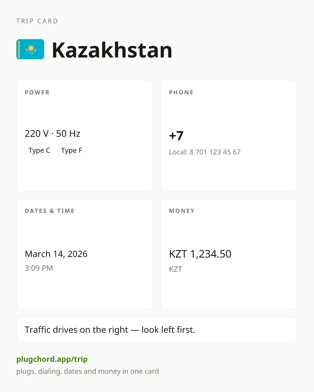Click the sun emblem on the flag
This screenshot has height=392, width=314.
[31, 48]
